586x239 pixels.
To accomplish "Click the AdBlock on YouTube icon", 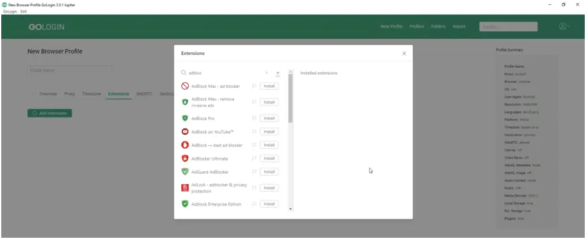I will click(185, 131).
